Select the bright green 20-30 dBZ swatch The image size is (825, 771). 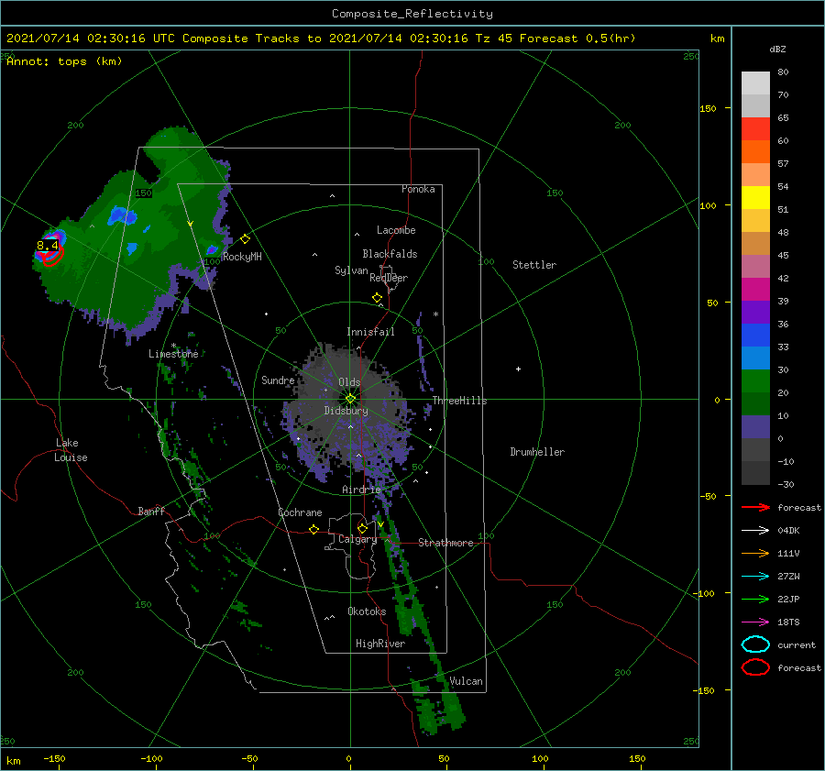755,381
